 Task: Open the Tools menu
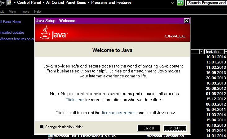(25, 11)
